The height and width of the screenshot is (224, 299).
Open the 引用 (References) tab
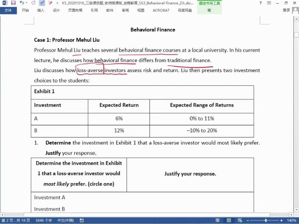tap(94, 10)
